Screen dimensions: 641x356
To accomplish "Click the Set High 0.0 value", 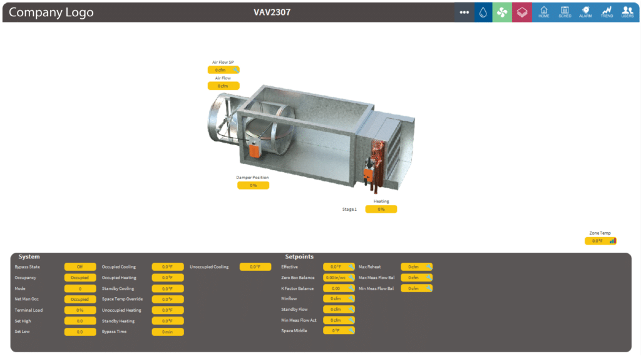I will pos(80,321).
